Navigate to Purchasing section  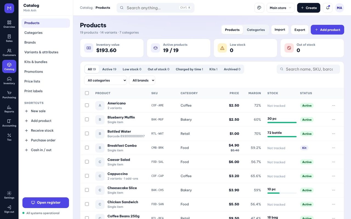click(x=9, y=95)
